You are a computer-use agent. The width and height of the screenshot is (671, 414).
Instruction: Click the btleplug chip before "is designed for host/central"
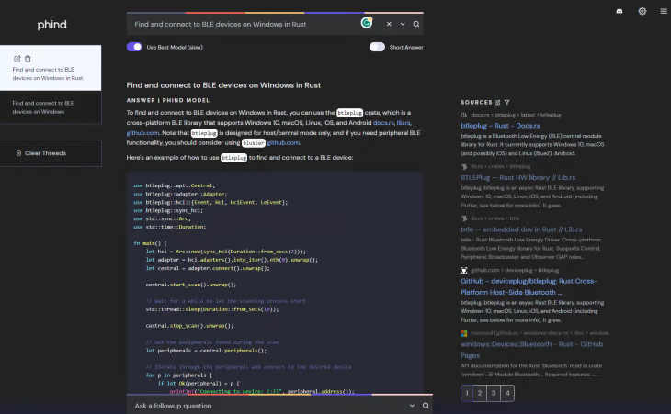[204, 133]
